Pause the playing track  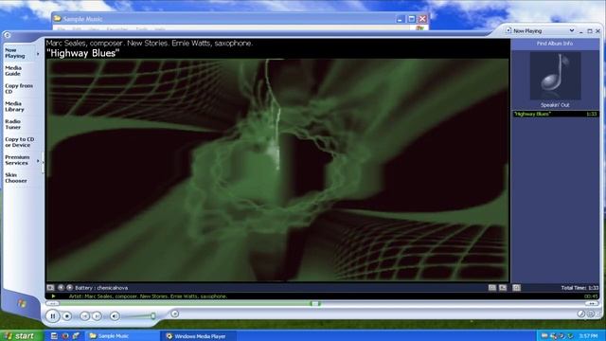point(53,315)
